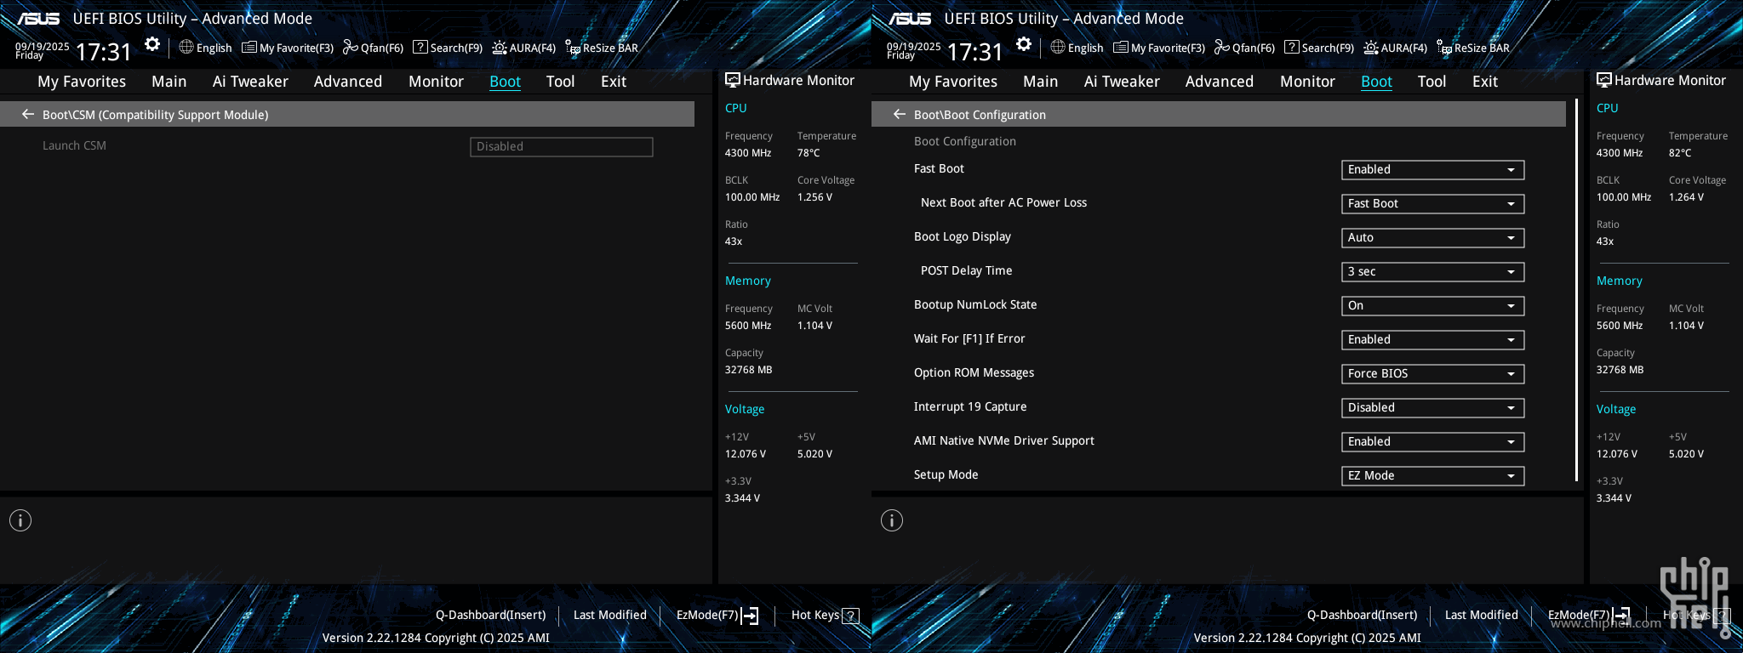Open Qfan(F6) control in left screen
Viewport: 1743px width, 653px height.
click(x=373, y=48)
